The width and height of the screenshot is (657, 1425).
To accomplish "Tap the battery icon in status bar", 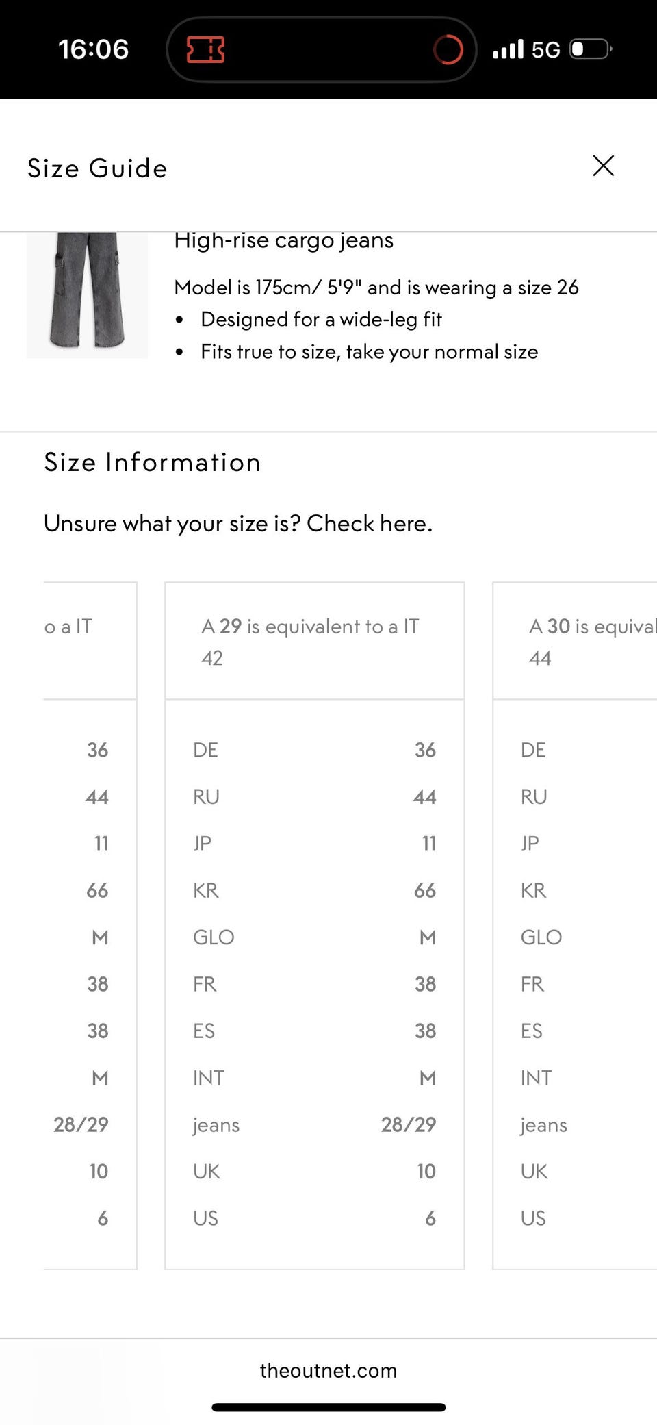I will click(x=591, y=49).
